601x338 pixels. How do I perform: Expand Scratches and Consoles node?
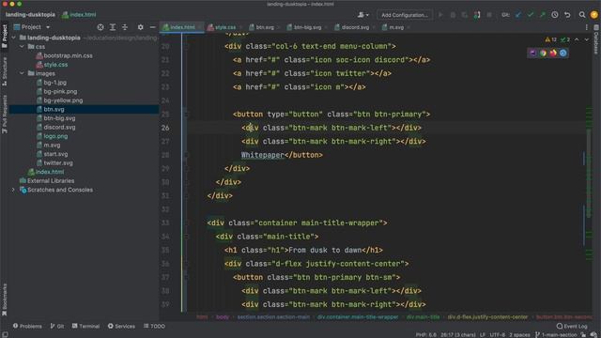13,190
